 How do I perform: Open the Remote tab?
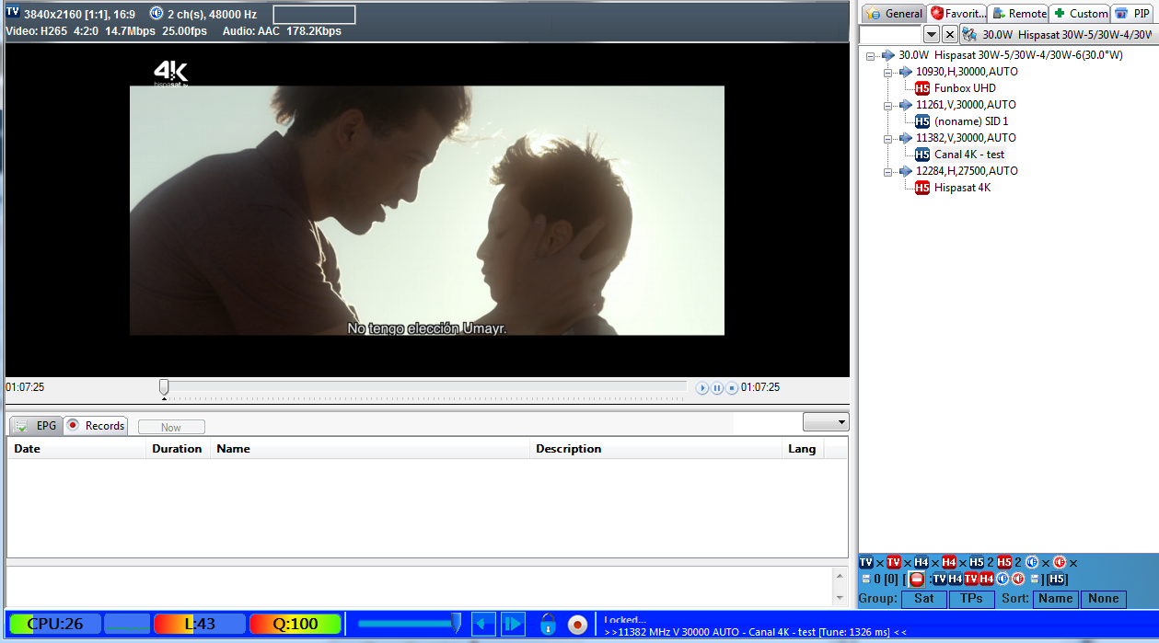[x=1017, y=13]
